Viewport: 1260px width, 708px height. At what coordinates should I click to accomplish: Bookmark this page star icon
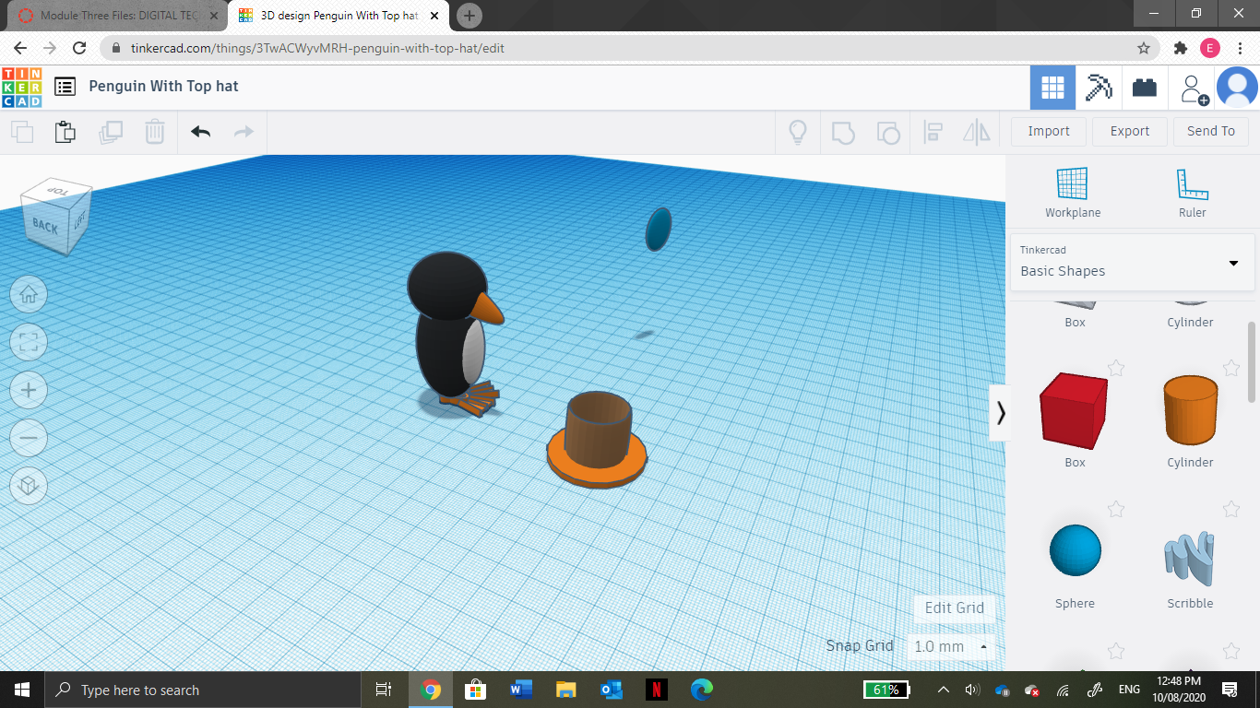pyautogui.click(x=1144, y=48)
